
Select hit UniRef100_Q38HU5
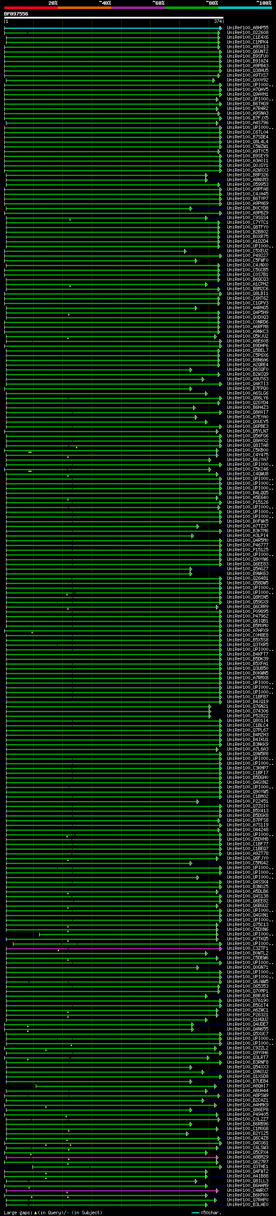point(248,70)
